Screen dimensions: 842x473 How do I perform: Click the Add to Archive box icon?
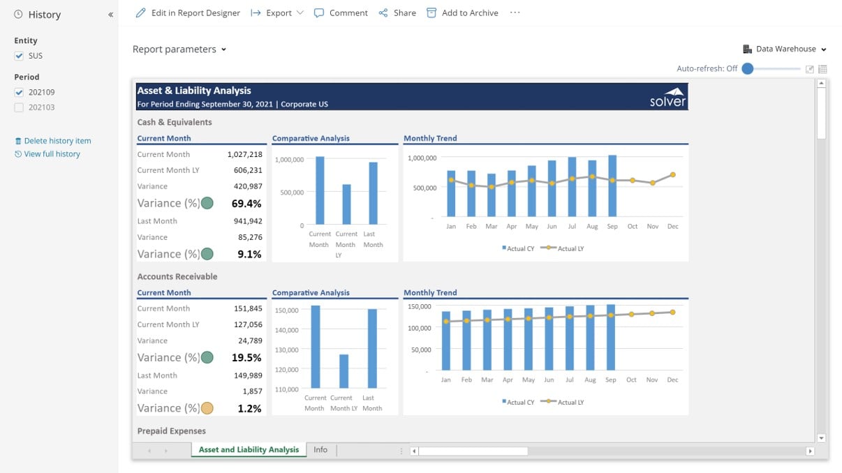431,13
